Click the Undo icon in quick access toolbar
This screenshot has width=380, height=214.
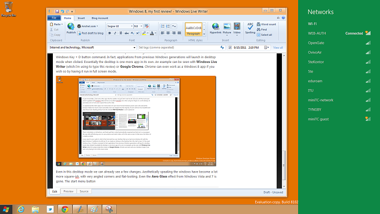[x=62, y=11]
